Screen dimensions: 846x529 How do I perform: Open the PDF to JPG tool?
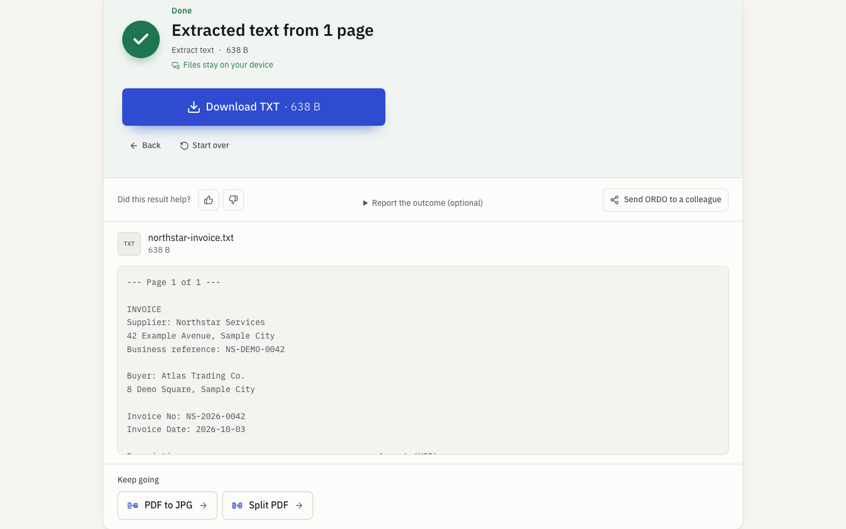tap(167, 505)
